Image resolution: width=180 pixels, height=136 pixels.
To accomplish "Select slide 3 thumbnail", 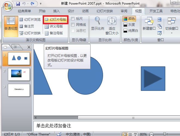I will pos(19,90).
